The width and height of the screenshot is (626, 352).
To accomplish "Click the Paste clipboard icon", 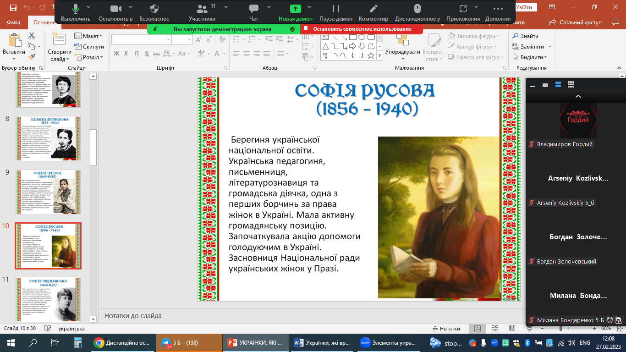I will [x=14, y=40].
